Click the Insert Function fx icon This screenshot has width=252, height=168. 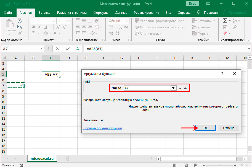(78, 49)
